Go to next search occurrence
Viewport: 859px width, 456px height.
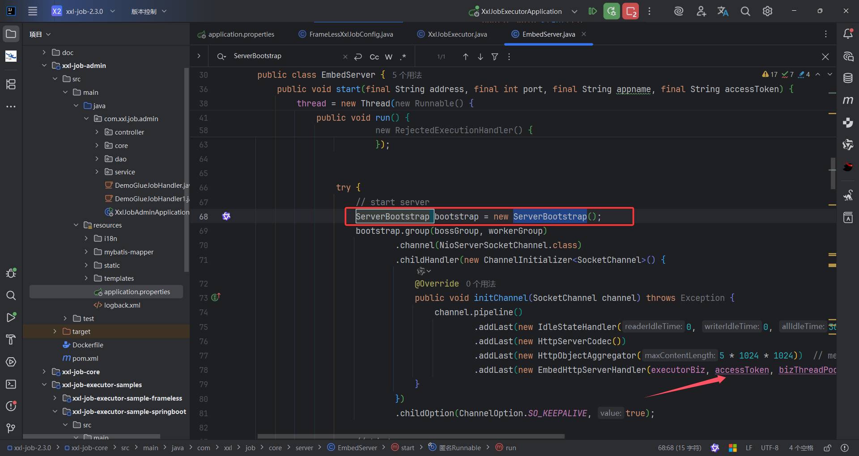481,57
